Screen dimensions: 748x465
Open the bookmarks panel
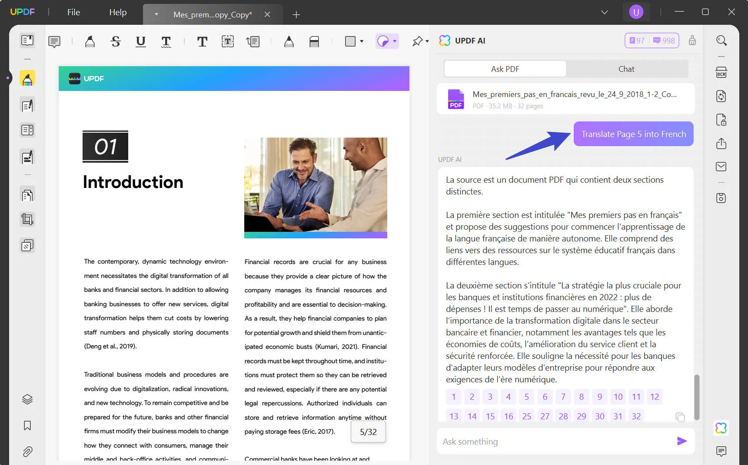[x=27, y=426]
